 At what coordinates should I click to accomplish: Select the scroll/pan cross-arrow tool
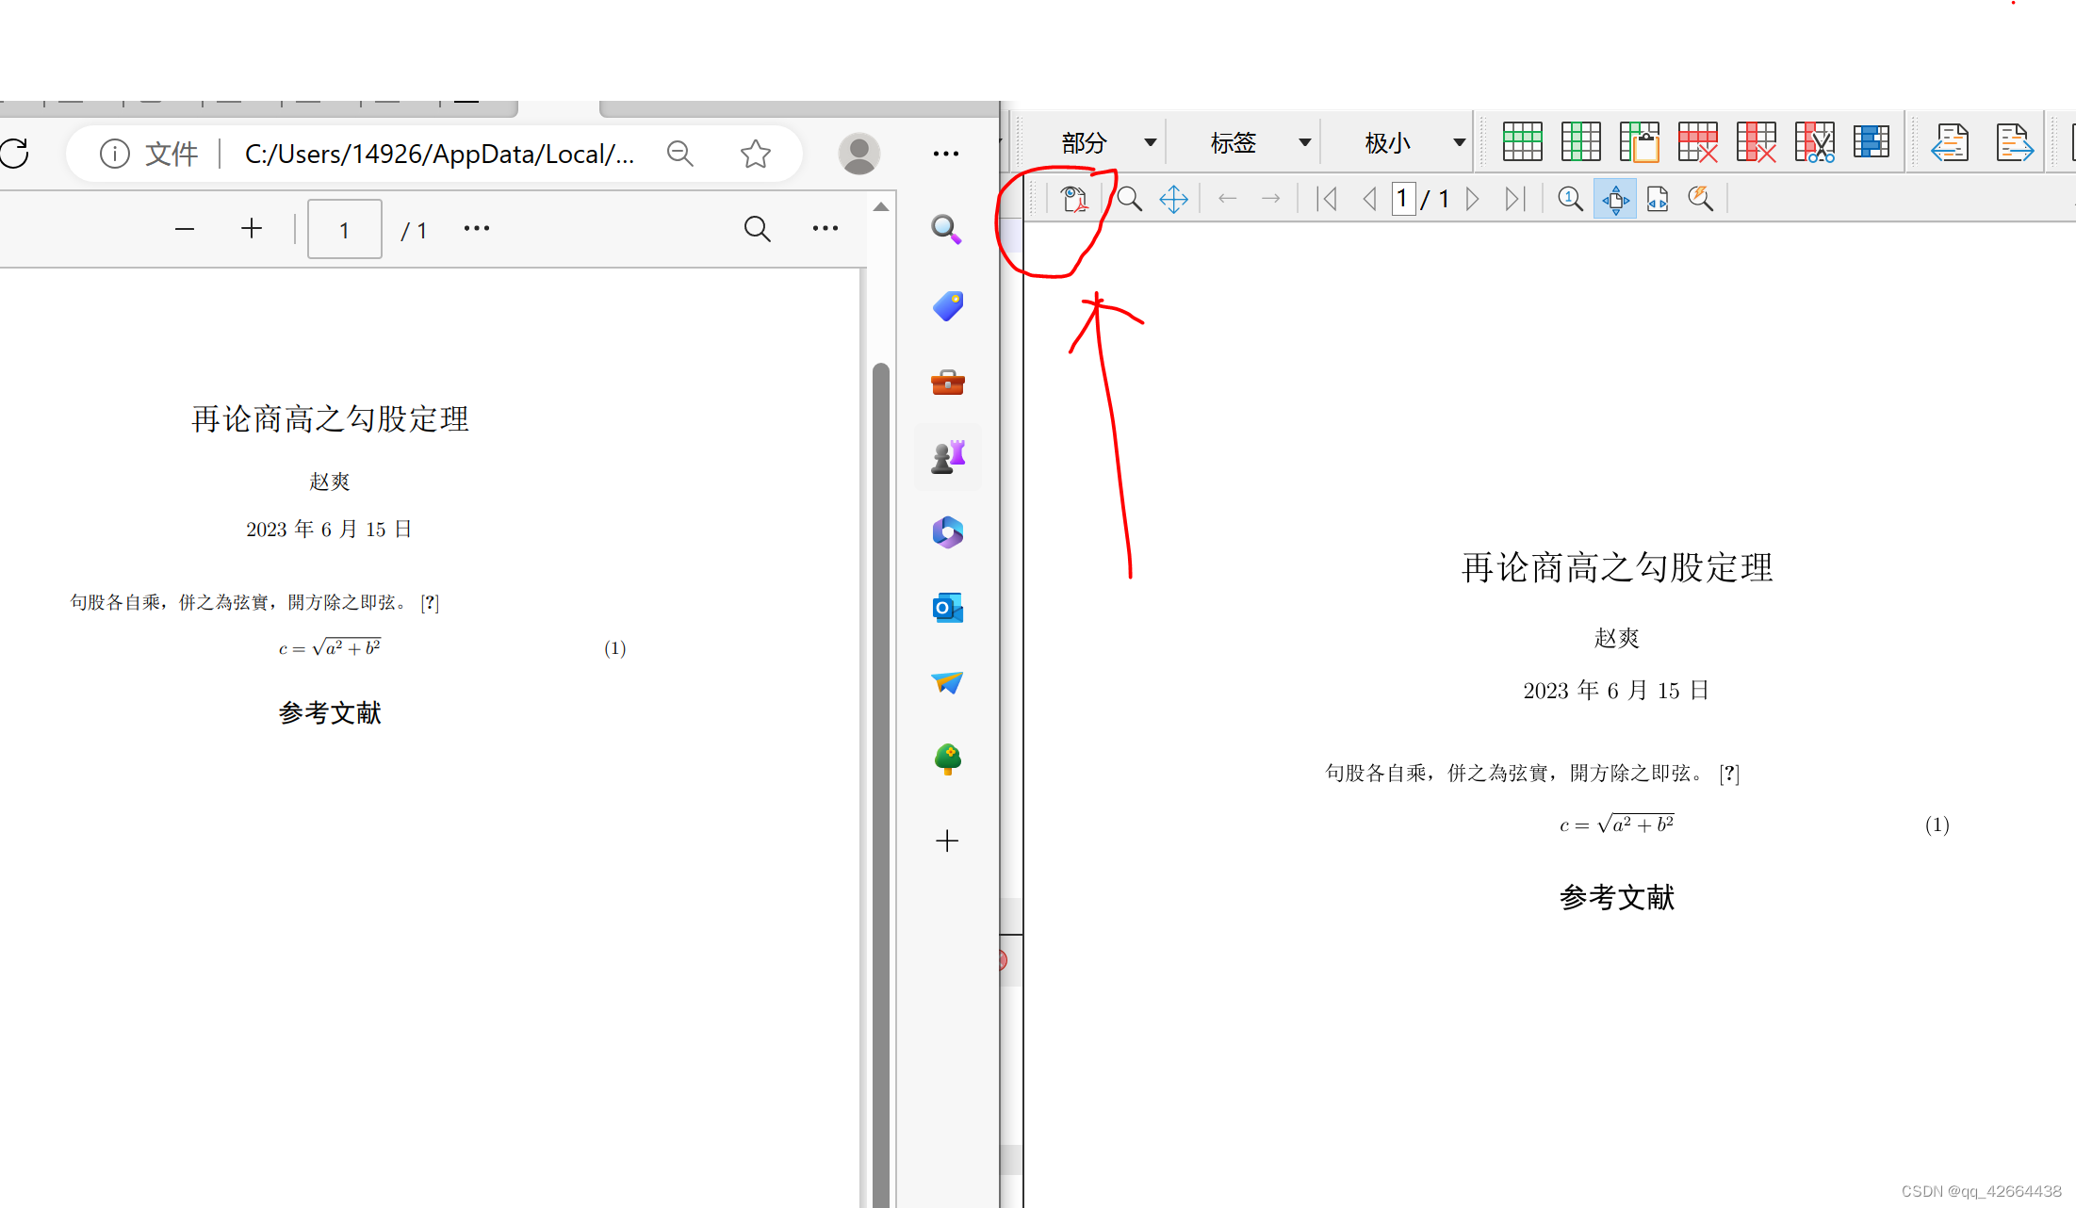click(x=1173, y=199)
